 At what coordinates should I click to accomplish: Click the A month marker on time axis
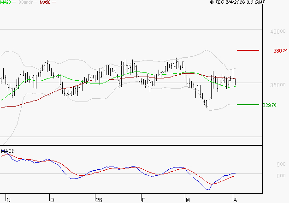pyautogui.click(x=235, y=200)
